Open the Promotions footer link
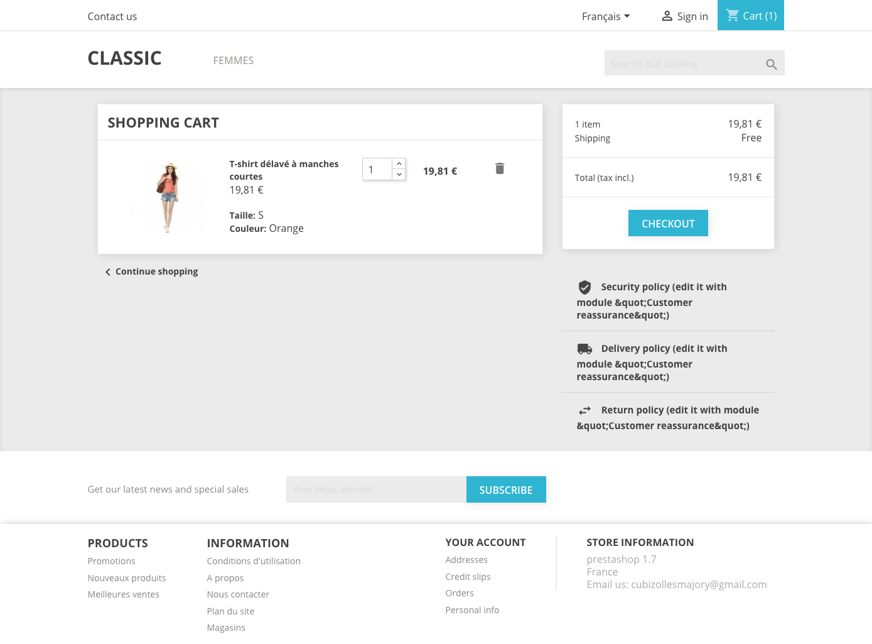This screenshot has width=872, height=644. [111, 561]
